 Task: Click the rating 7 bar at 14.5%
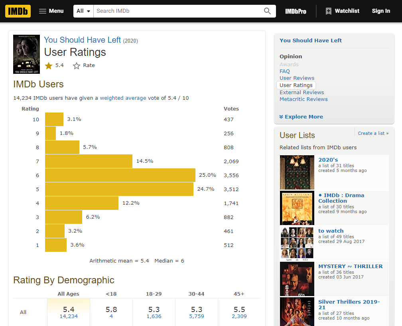click(x=89, y=161)
